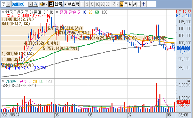Click the 최고 121,000 (04/28) high marker
193x118 pixels.
25,16
